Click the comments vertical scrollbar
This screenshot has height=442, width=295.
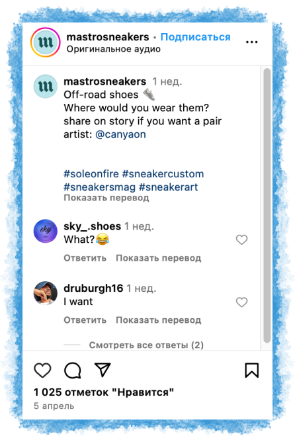pyautogui.click(x=267, y=205)
